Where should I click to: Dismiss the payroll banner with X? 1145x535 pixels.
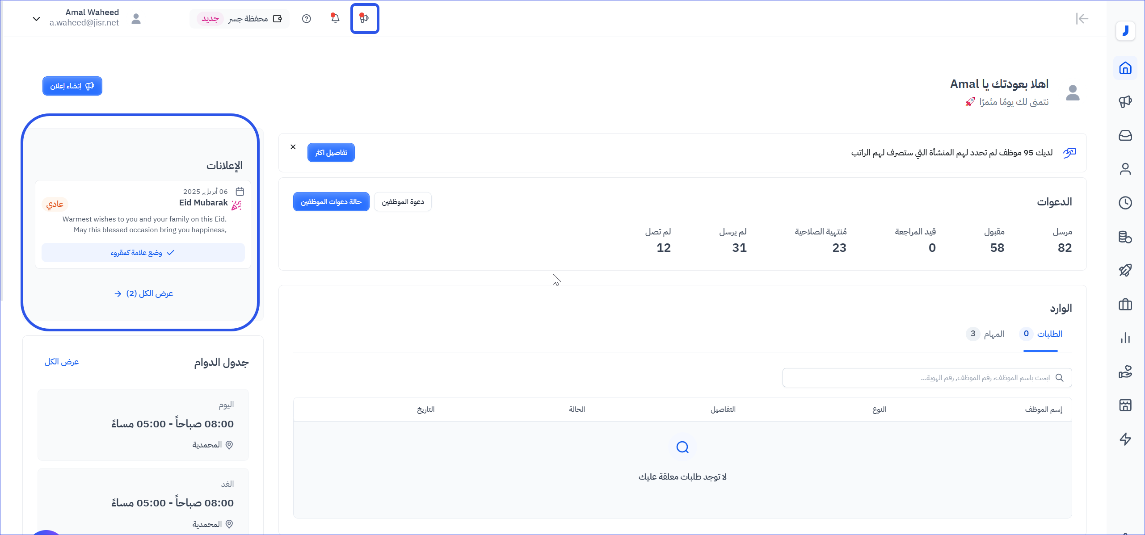coord(293,147)
